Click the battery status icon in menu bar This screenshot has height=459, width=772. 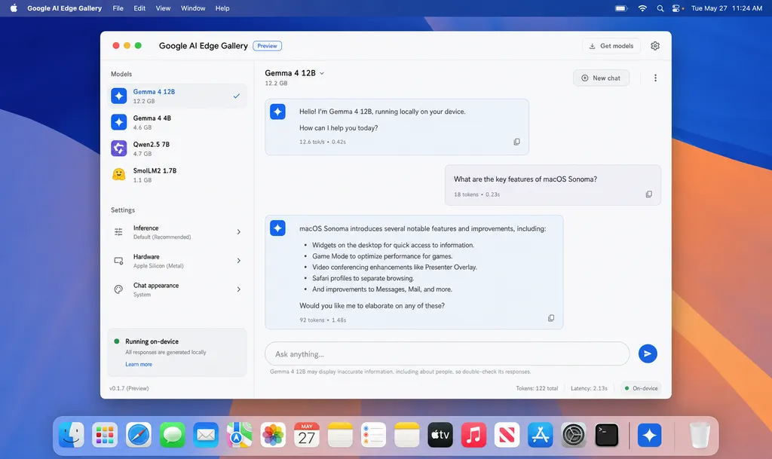tap(621, 8)
